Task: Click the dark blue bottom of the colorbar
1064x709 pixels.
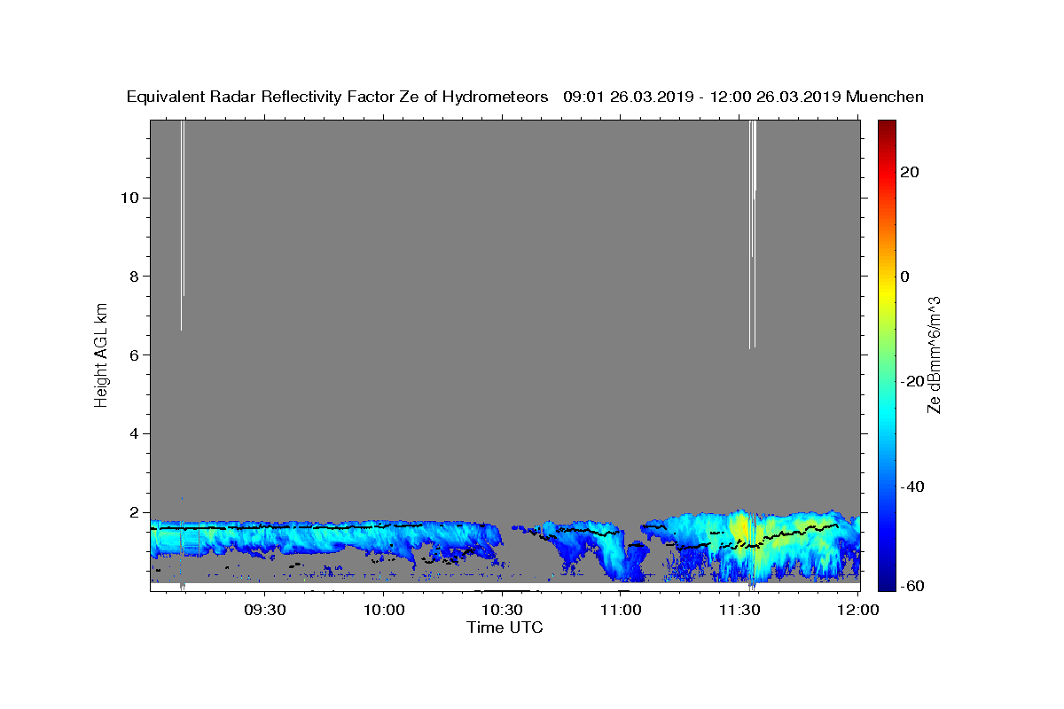Action: (x=887, y=583)
